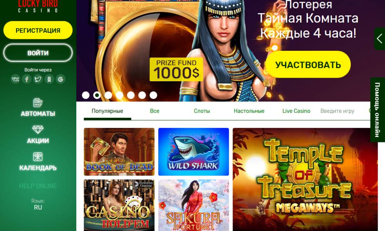385x231 pixels.
Task: Switch to the Live Casino tab
Action: [296, 111]
